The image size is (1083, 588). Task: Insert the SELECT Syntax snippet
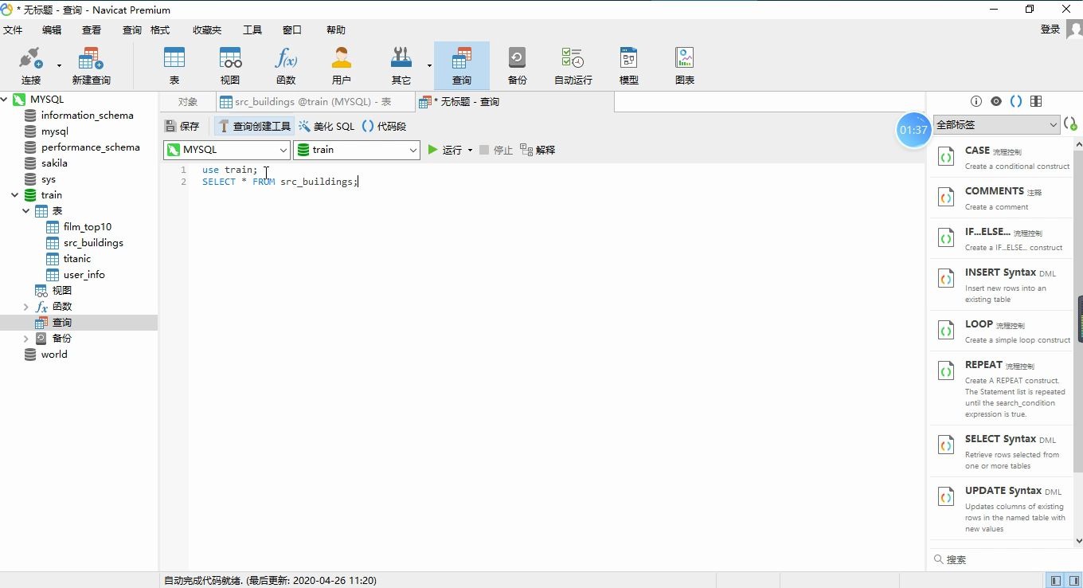tap(1003, 452)
